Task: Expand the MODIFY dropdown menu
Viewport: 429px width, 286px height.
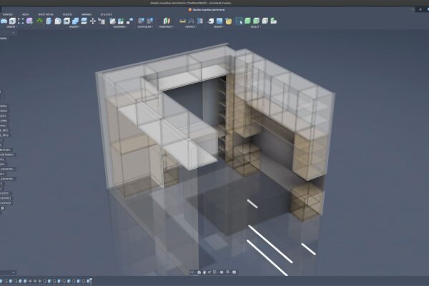Action: click(x=74, y=27)
